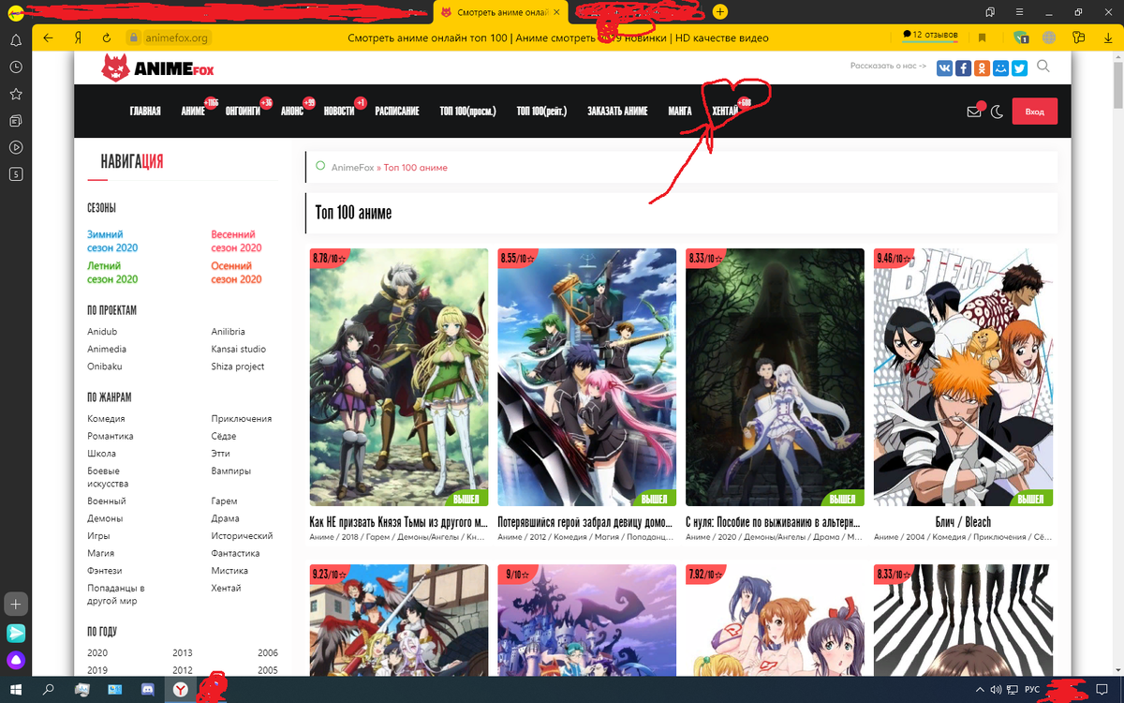Viewport: 1124px width, 703px height.
Task: Open tab counter icon in sidebar
Action: coord(16,173)
